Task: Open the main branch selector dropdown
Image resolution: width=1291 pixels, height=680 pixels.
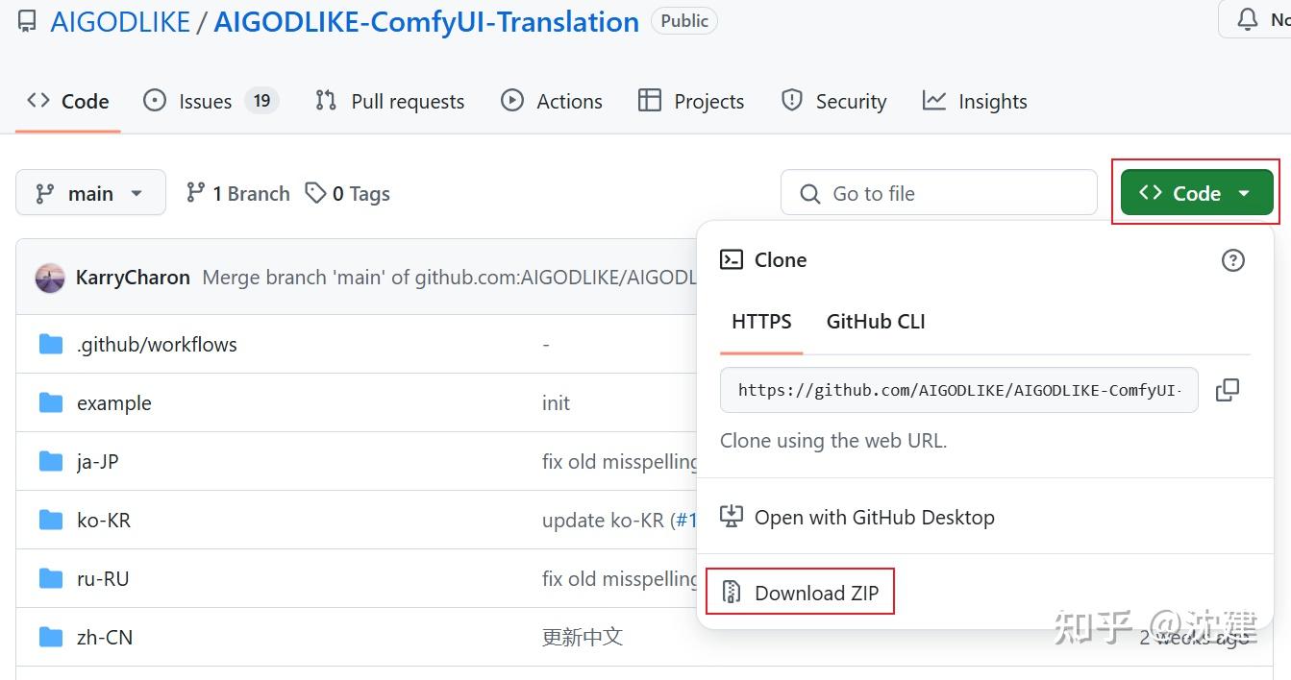Action: [90, 193]
